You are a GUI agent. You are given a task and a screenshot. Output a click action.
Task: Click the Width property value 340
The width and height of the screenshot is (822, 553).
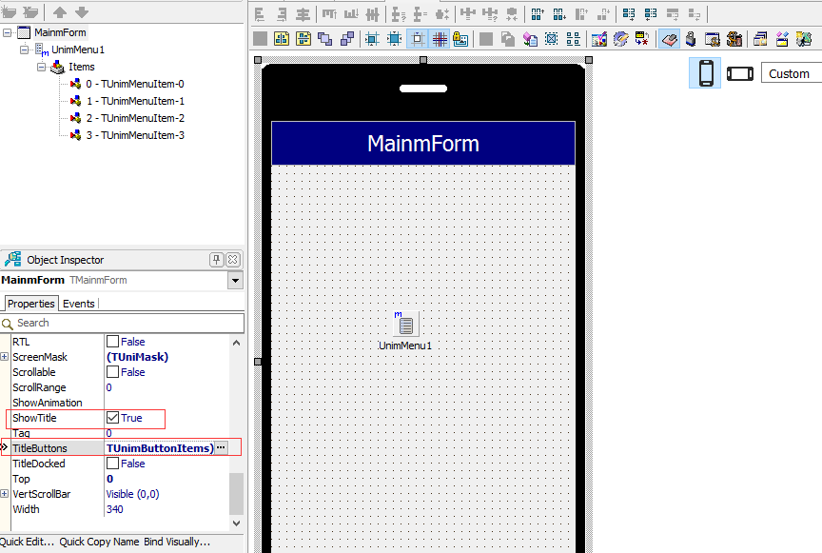[x=115, y=509]
